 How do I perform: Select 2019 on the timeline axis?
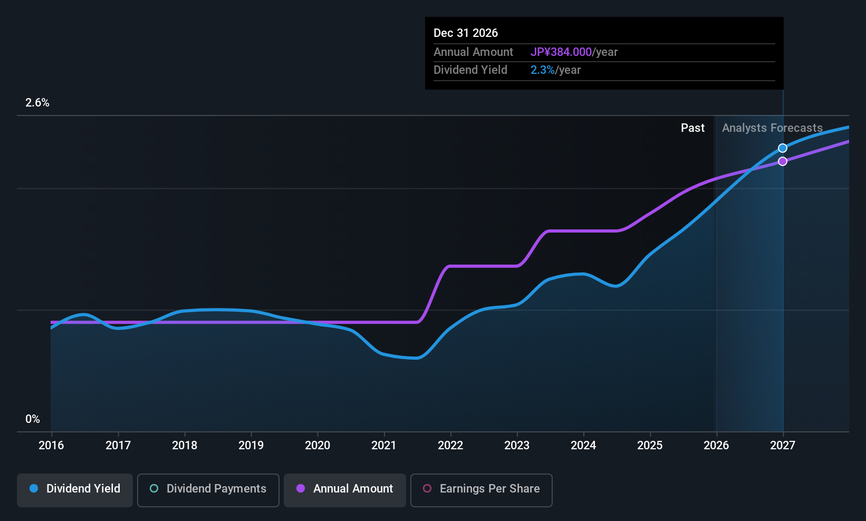tap(251, 446)
